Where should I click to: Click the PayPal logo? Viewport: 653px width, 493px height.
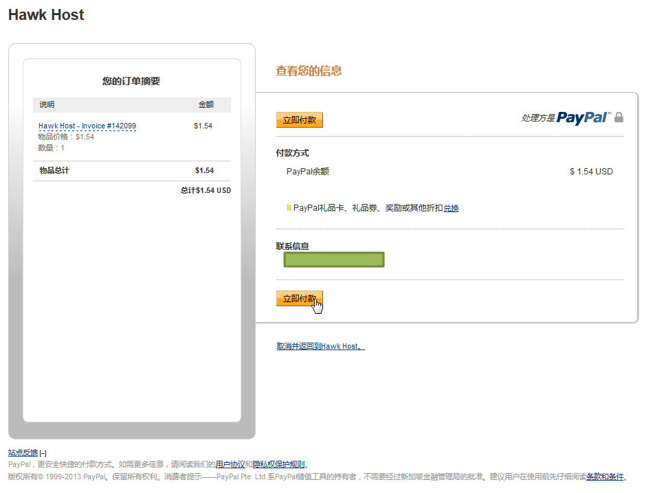click(x=584, y=117)
